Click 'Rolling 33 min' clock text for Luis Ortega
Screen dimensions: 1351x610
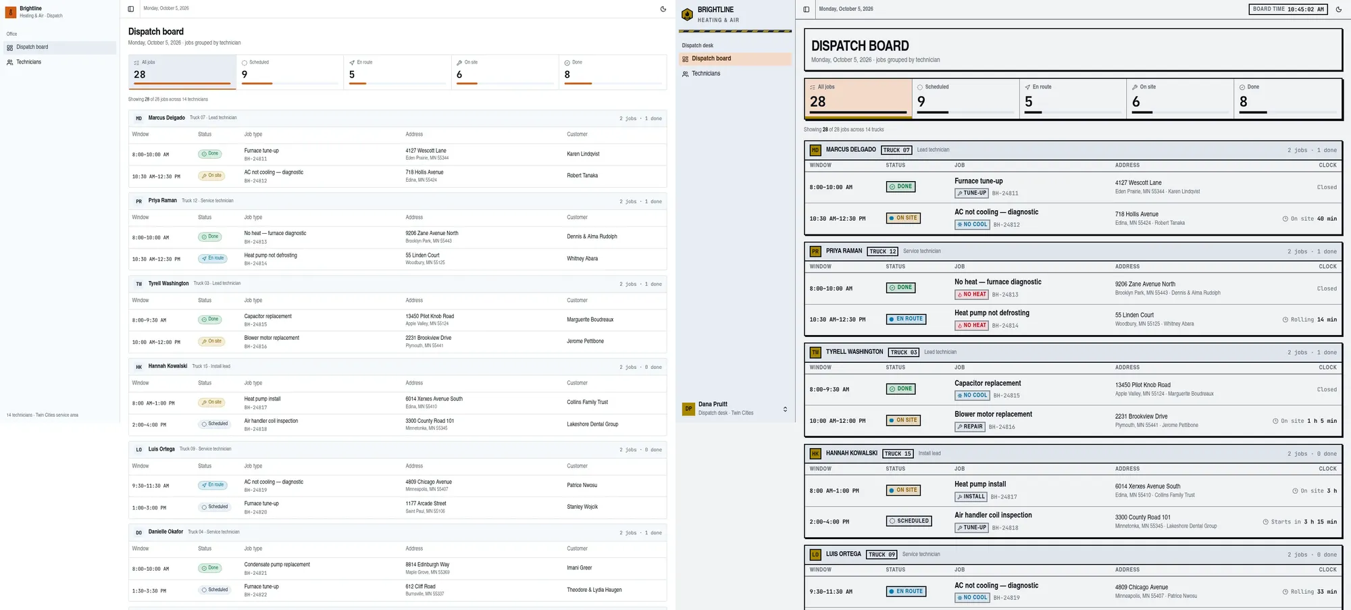point(1309,592)
